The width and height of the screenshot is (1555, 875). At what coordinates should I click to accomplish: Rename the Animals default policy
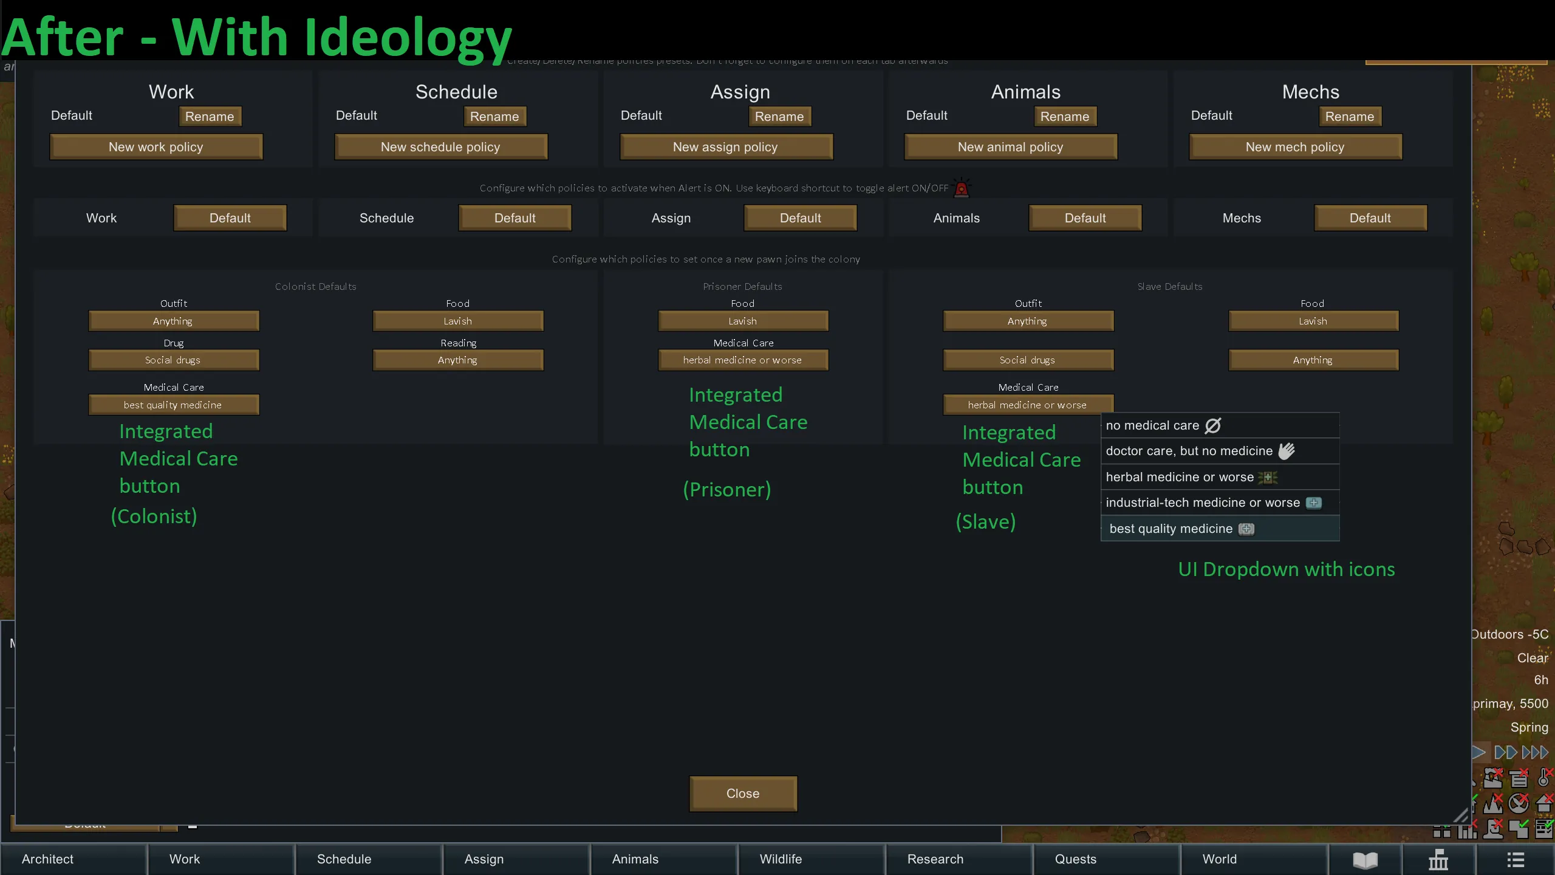click(x=1065, y=117)
